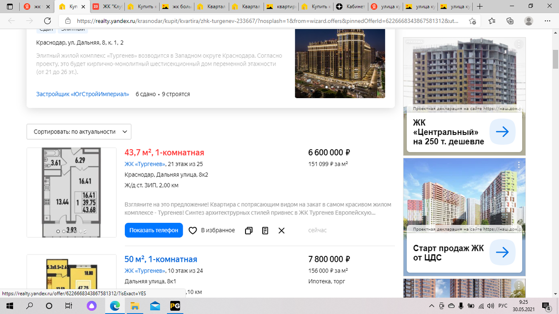Open taskbar search magnifier

[x=29, y=306]
